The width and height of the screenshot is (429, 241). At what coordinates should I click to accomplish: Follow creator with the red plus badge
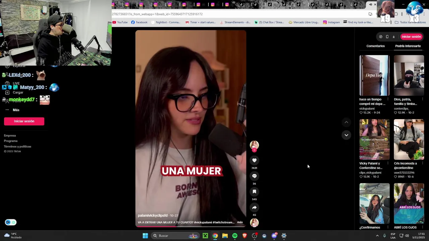[254, 150]
